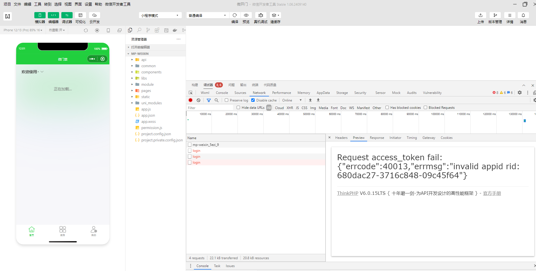Switch to the Sources tab
The width and height of the screenshot is (536, 271).
coord(240,93)
